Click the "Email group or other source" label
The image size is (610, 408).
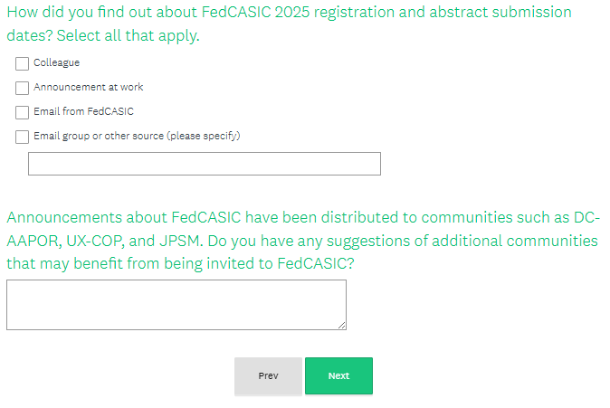click(98, 137)
